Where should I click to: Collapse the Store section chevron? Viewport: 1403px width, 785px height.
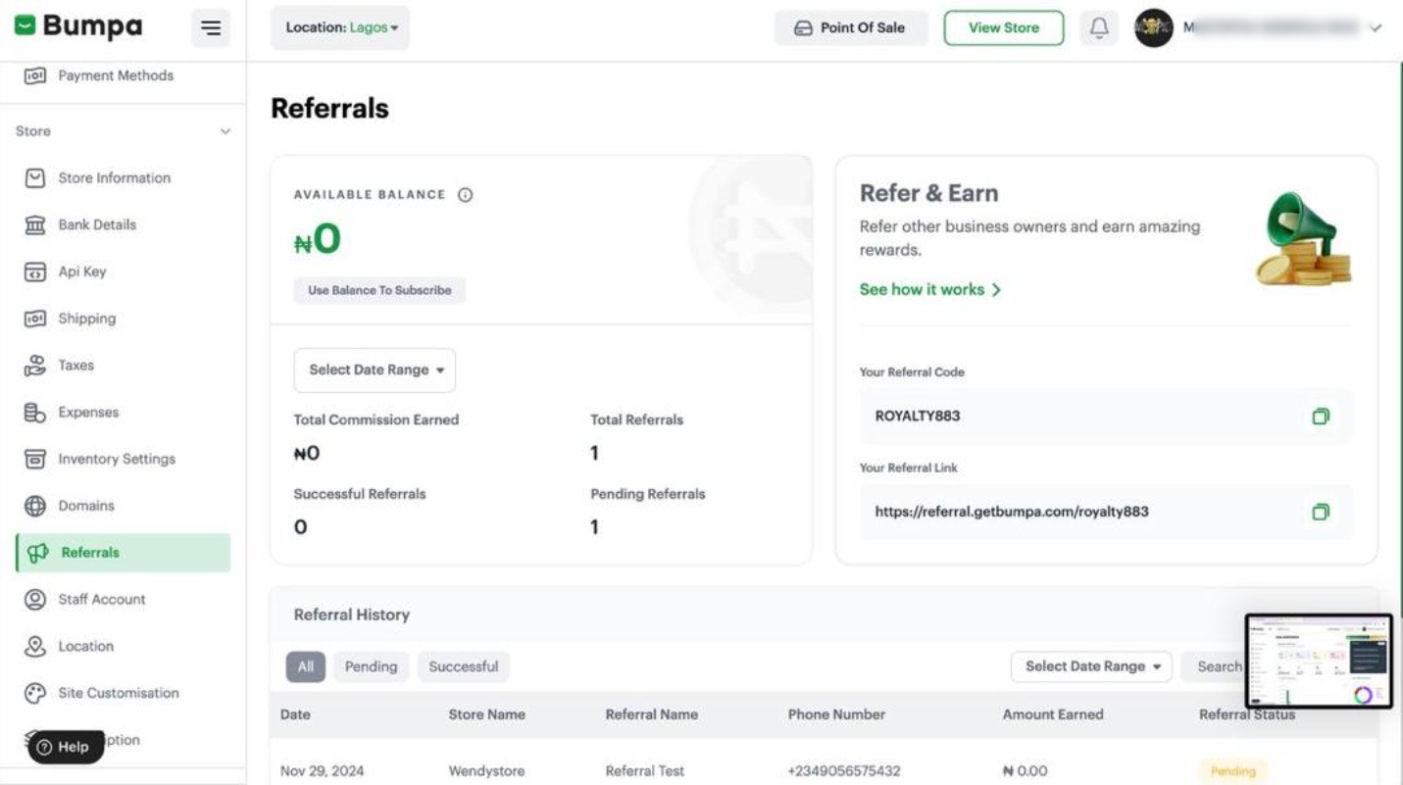click(225, 131)
